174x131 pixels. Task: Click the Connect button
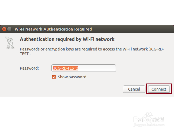[x=159, y=89]
